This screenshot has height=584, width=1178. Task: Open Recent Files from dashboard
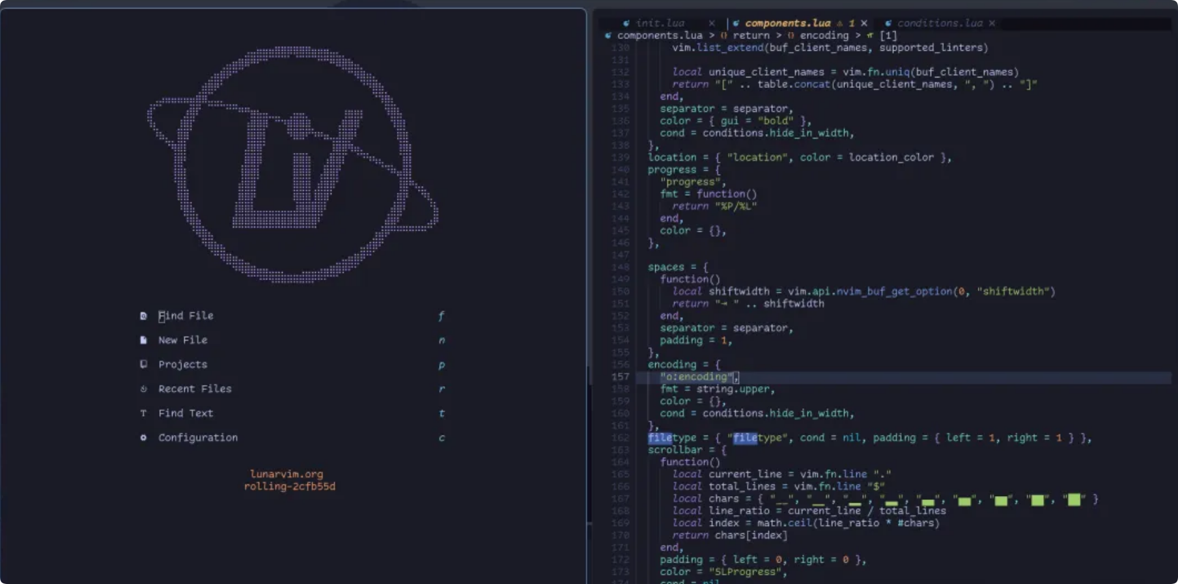pyautogui.click(x=195, y=389)
